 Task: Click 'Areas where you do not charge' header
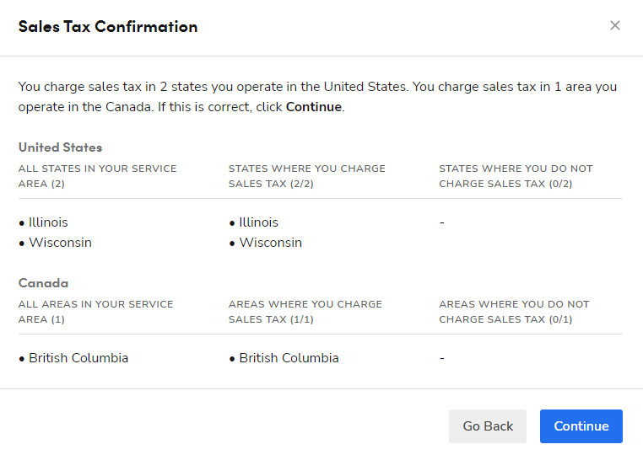pos(514,312)
